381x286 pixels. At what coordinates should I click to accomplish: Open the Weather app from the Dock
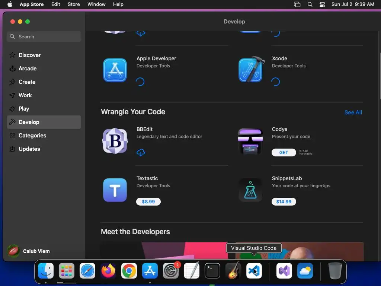305,271
